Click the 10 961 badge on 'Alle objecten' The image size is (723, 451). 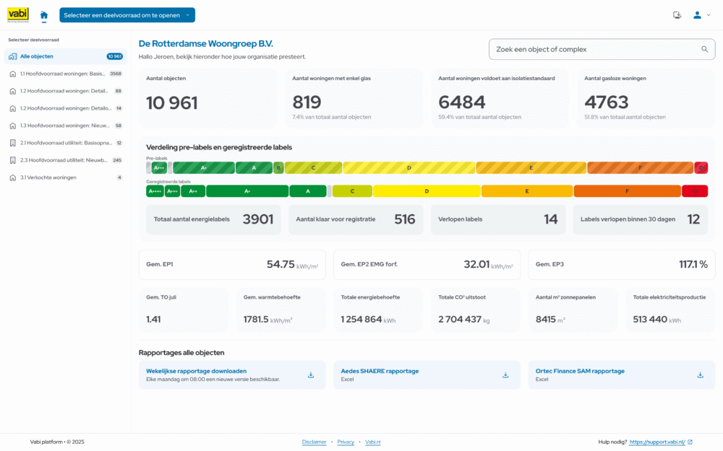[115, 56]
